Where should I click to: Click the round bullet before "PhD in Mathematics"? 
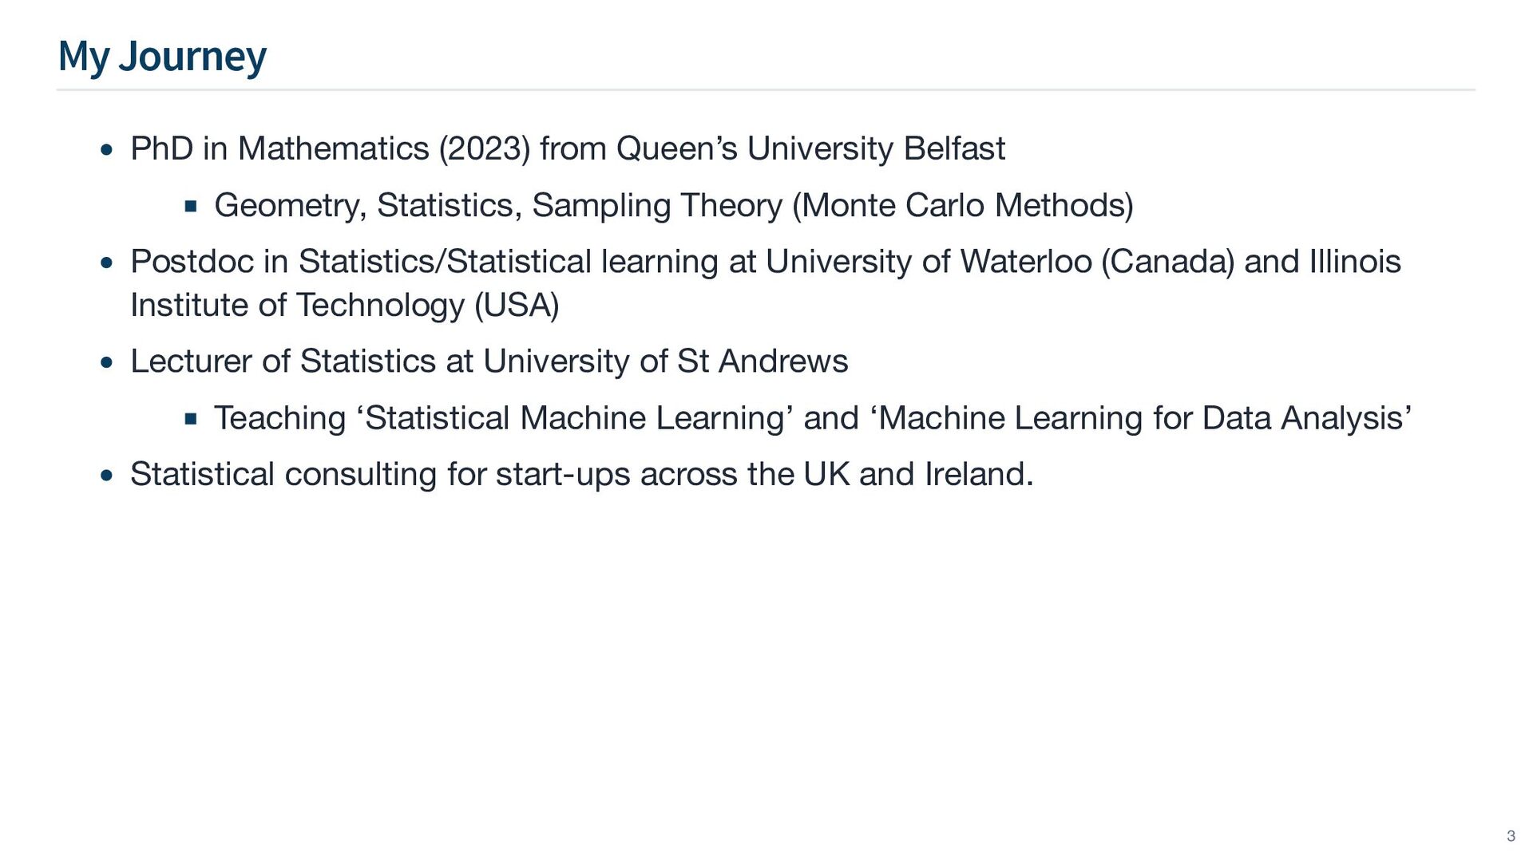107,150
